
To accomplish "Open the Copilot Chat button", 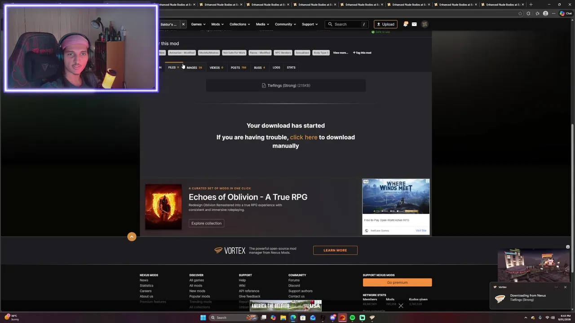I will click(x=565, y=13).
